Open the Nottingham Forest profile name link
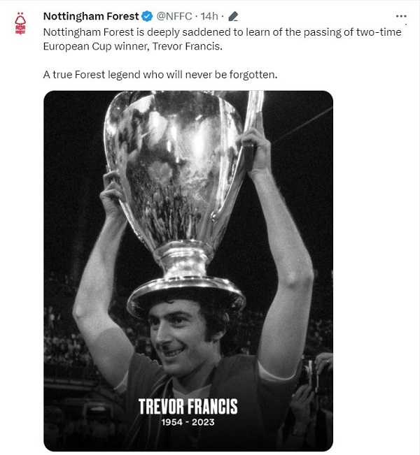The image size is (420, 455). (91, 16)
